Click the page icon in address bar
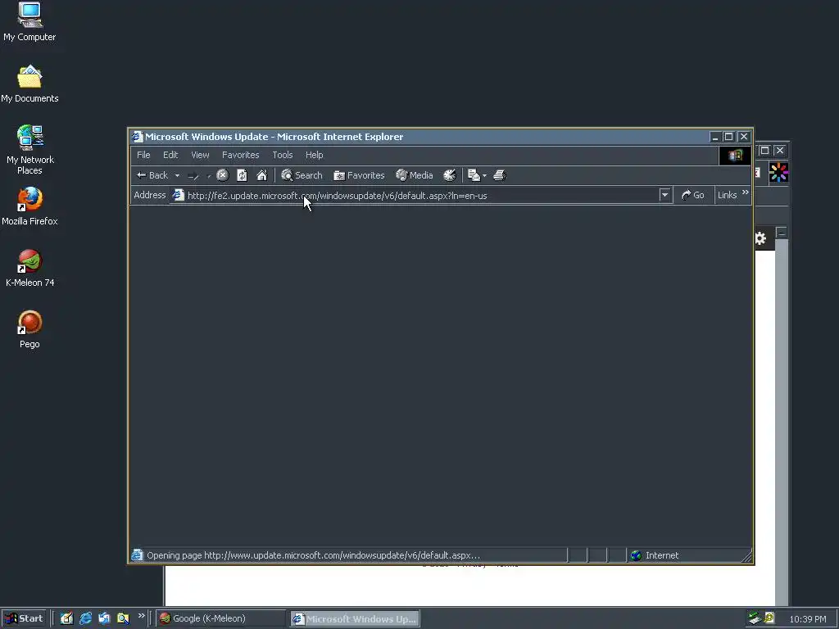Image resolution: width=839 pixels, height=629 pixels. [x=178, y=195]
